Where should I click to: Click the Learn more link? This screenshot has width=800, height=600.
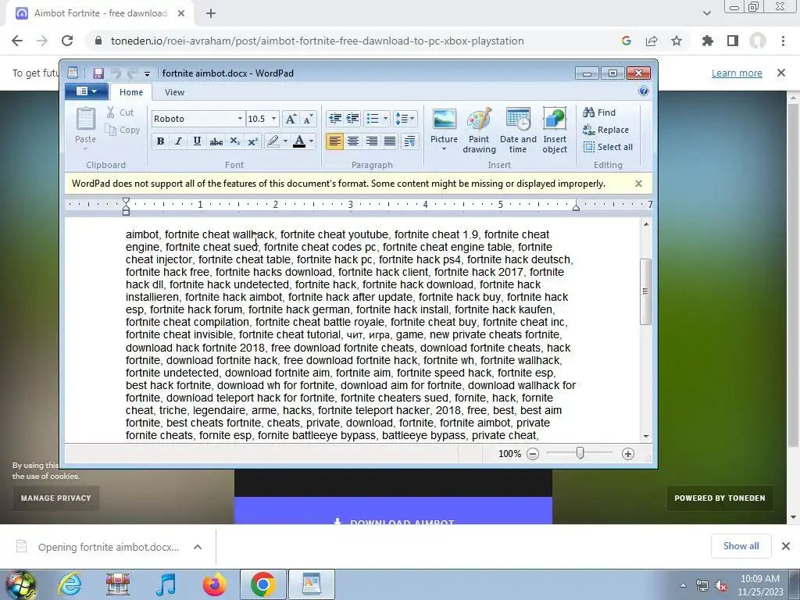[737, 73]
